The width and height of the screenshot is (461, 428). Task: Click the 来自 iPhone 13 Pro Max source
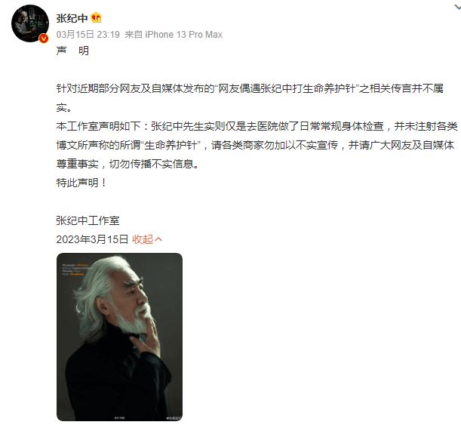click(x=174, y=35)
